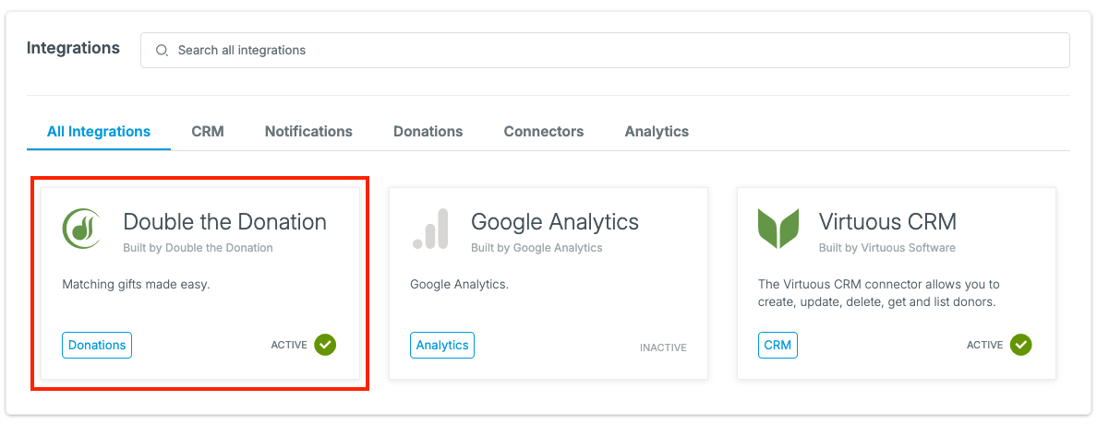Click the Google Analytics bar chart icon
The height and width of the screenshot is (424, 1097).
coord(430,229)
